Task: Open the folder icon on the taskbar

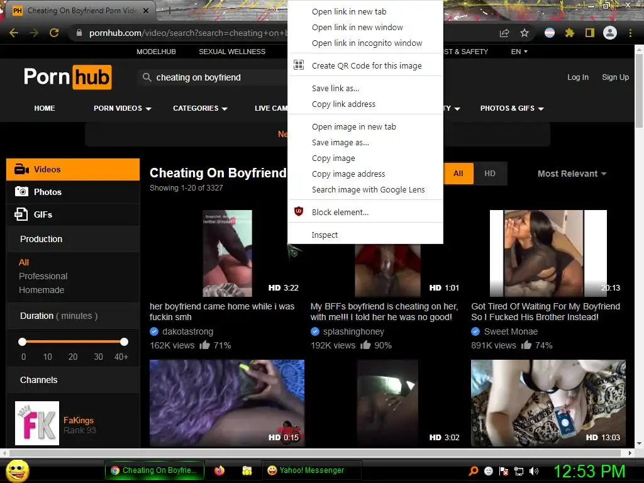Action: [247, 470]
